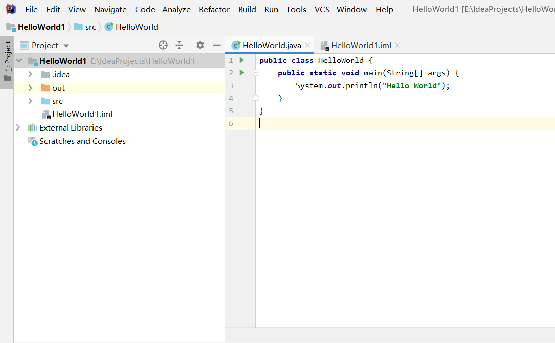Open the Window menu
555x343 pixels.
pos(351,10)
